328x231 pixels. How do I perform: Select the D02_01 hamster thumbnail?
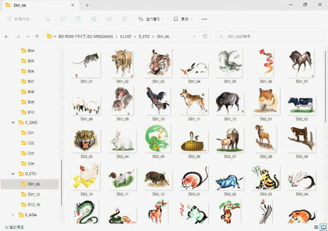(266, 101)
